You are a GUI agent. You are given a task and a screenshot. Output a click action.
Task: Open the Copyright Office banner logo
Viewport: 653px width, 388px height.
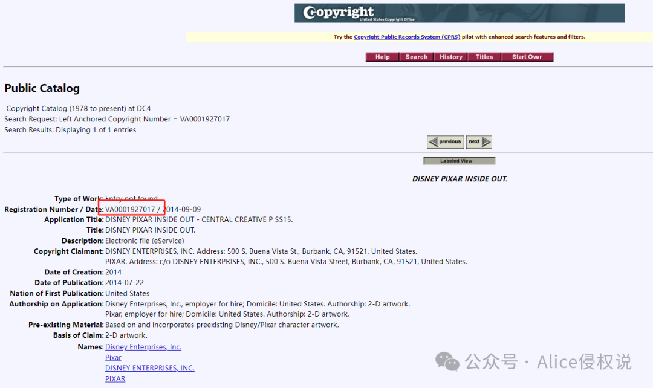click(460, 13)
